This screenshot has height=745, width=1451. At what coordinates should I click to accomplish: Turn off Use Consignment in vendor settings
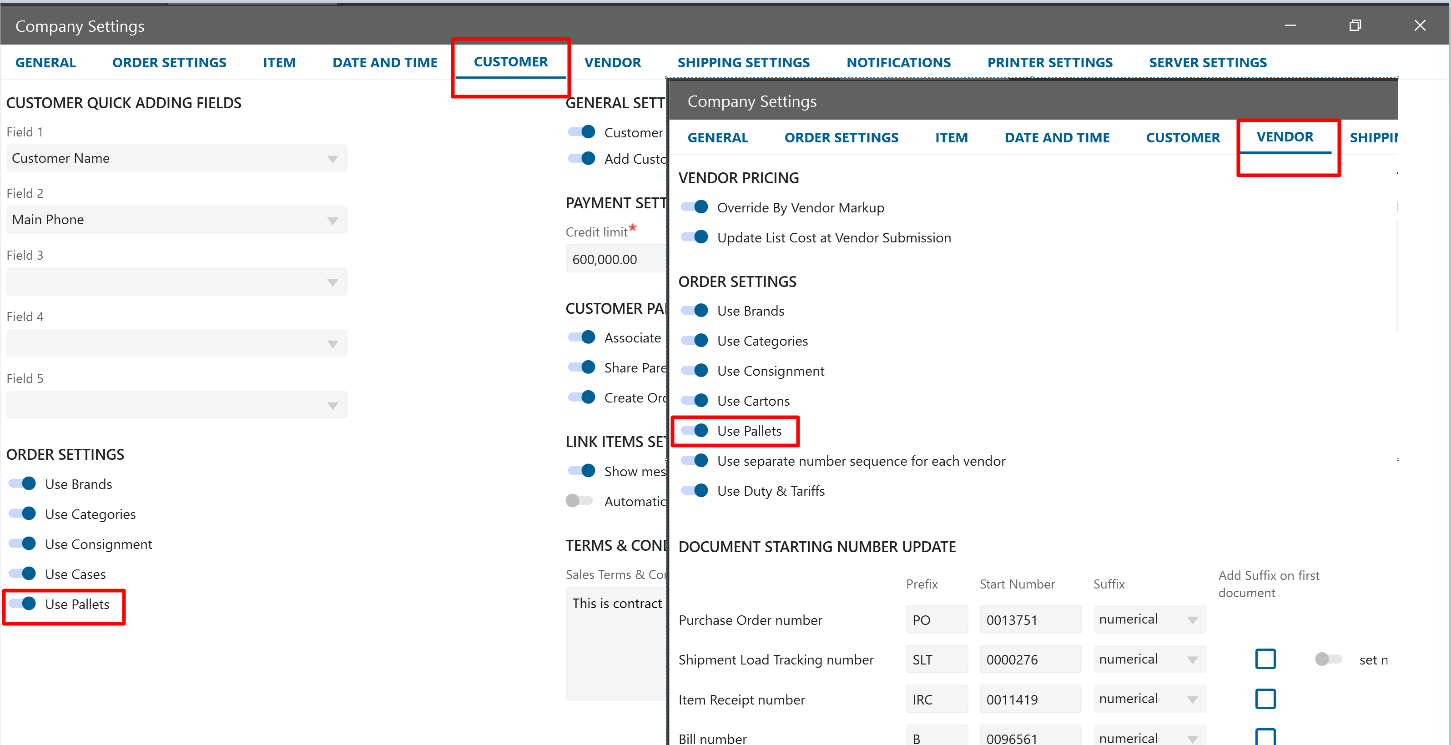click(695, 371)
